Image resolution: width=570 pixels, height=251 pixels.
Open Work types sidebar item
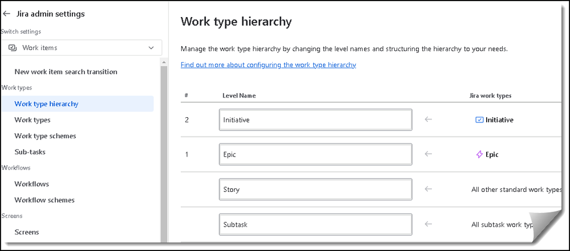[33, 120]
